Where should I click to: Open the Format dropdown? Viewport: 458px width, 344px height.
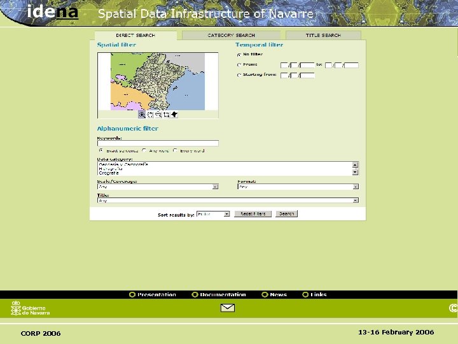(298, 187)
